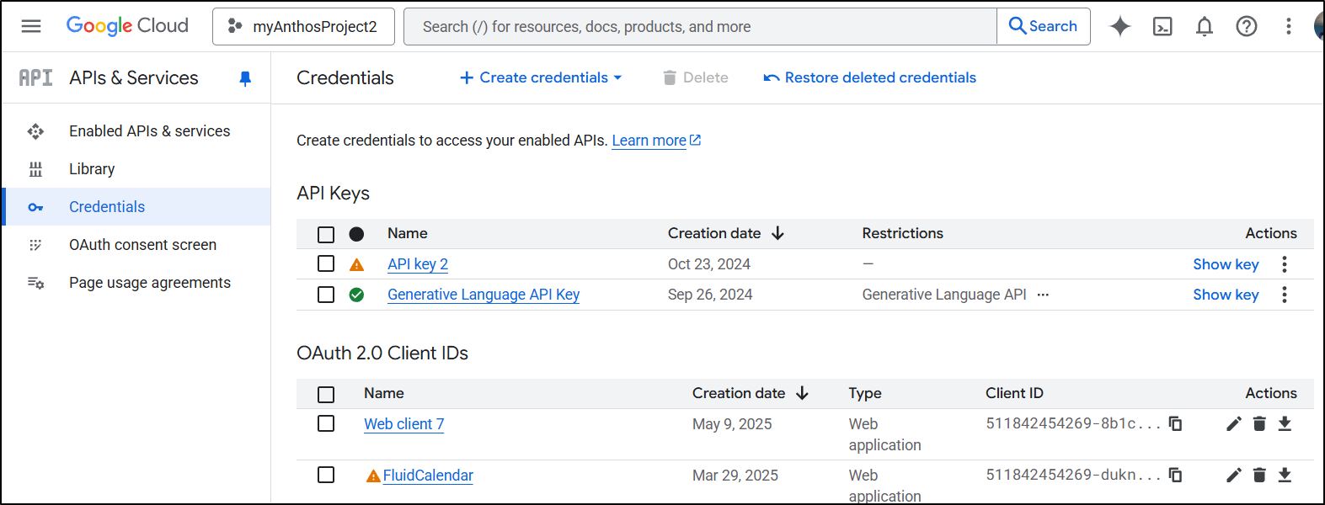
Task: Check the API key 2 row checkbox
Action: 326,263
